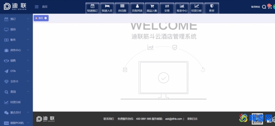Expand the 预订 sidebar menu chevron
Viewport: 275px width, 126px height.
pos(28,19)
